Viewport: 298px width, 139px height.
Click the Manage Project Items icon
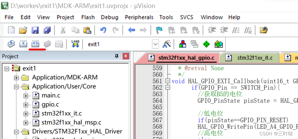pyautogui.click(x=183, y=44)
